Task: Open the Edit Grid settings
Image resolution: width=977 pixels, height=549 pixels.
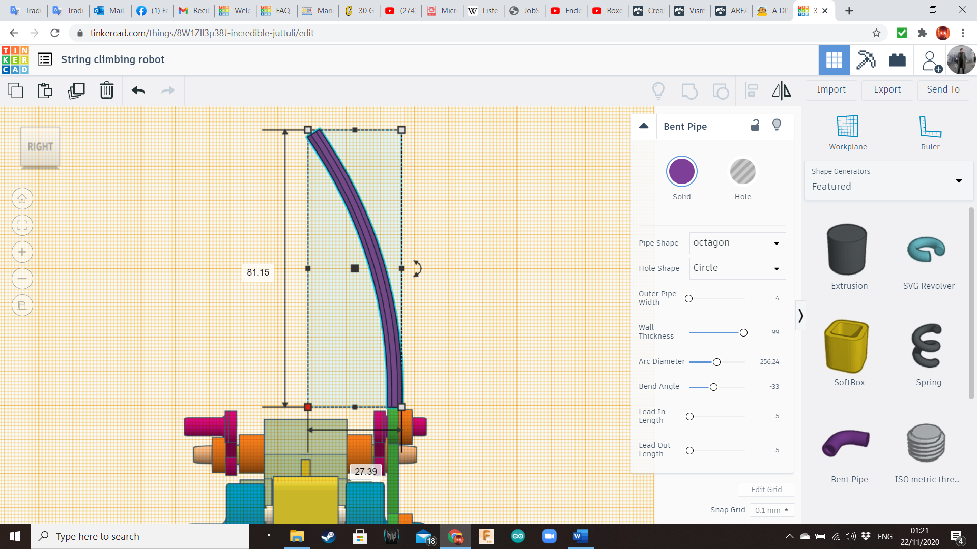Action: click(x=766, y=490)
